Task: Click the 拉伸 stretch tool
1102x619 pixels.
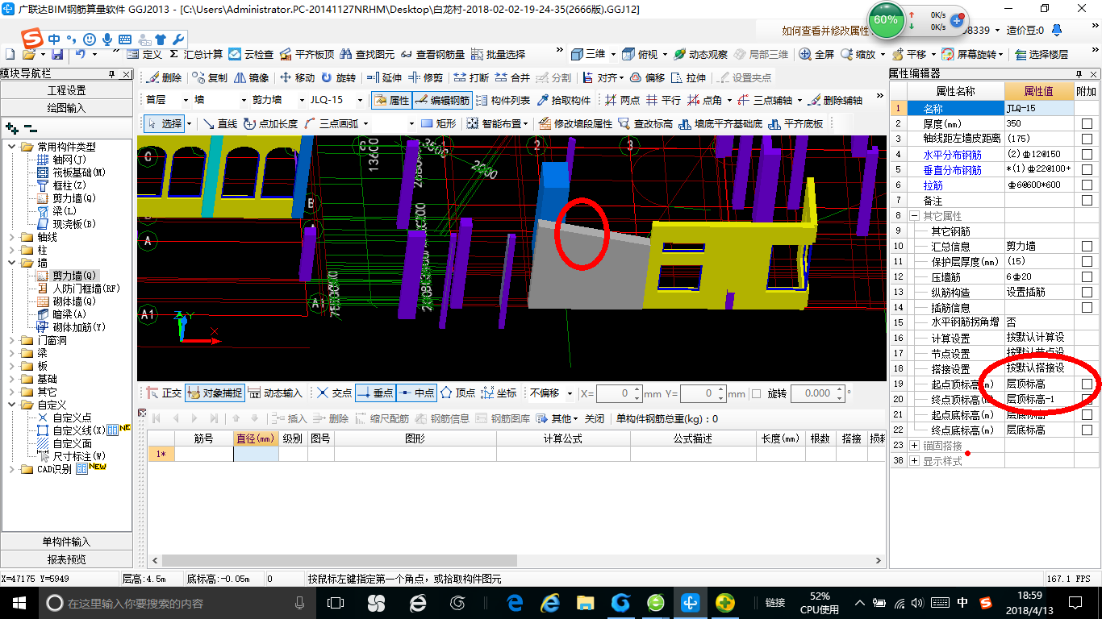Action: [x=688, y=78]
